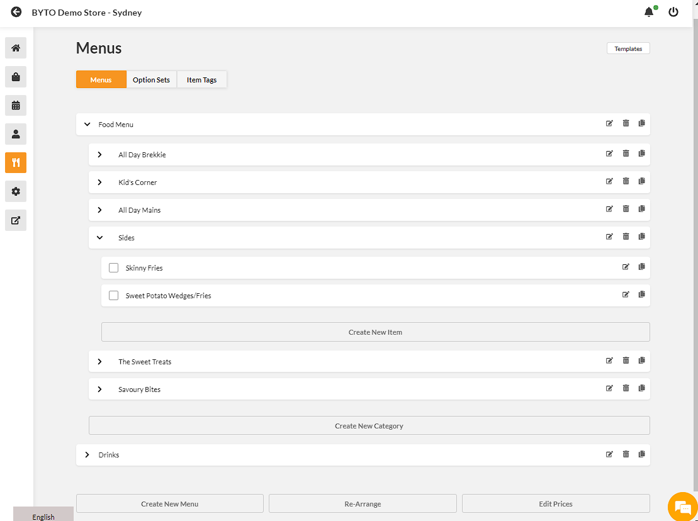Delete the Sides category

click(626, 237)
